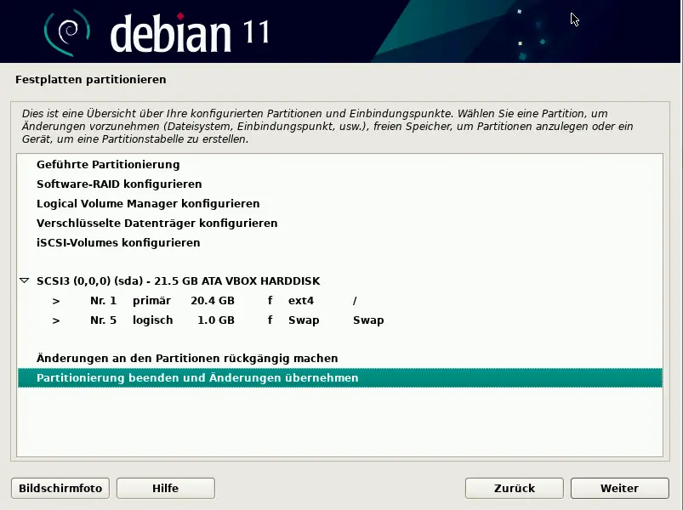
Task: Click the arrow marker beside partition Nr. 5
Action: (56, 320)
